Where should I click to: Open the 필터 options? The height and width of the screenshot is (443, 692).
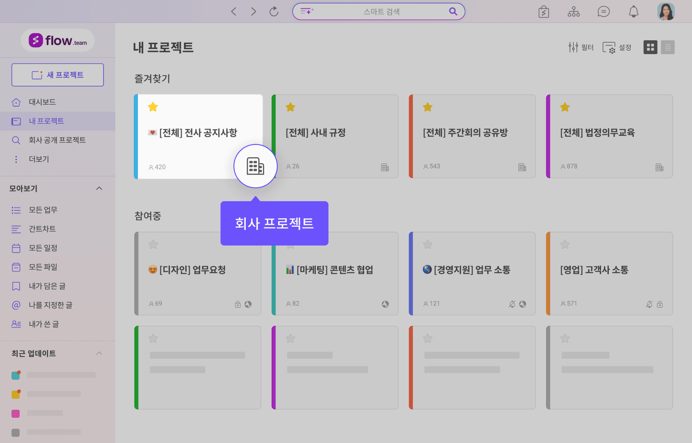pos(581,47)
